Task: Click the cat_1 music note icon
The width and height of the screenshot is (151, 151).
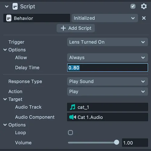Action: click(72, 107)
